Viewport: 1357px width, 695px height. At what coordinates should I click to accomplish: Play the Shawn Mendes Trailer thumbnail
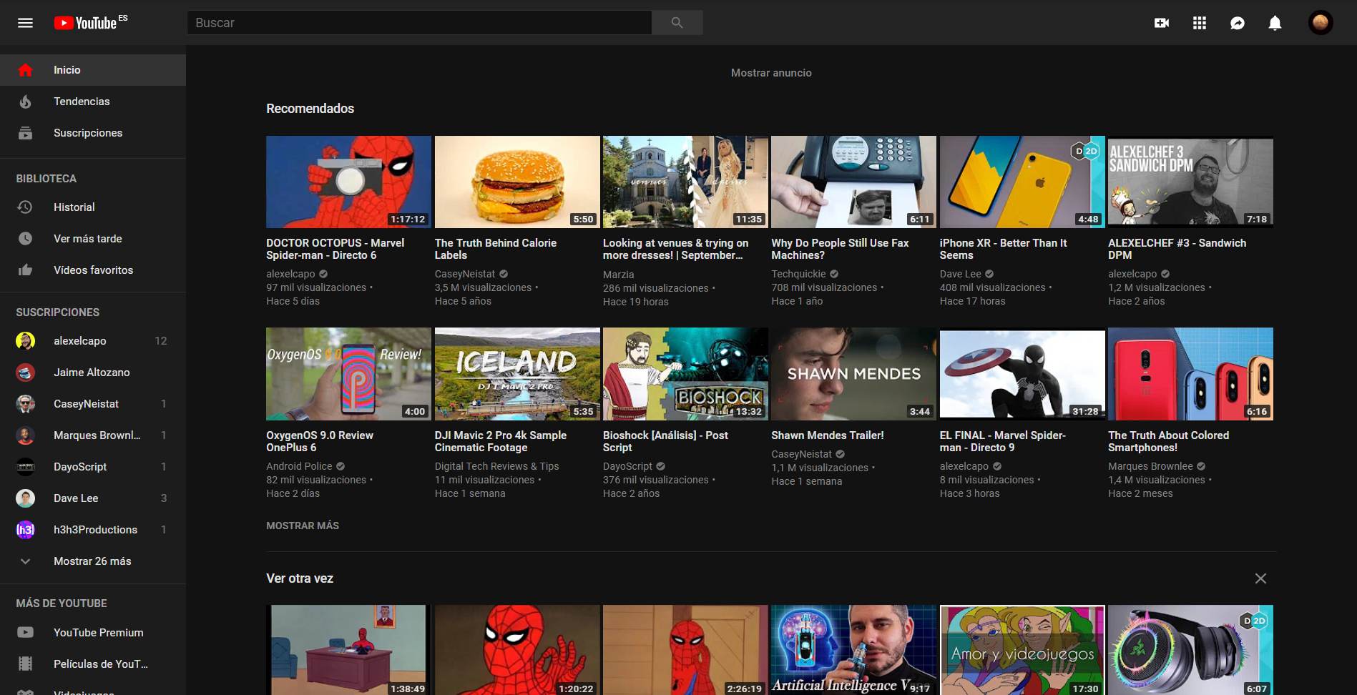853,374
